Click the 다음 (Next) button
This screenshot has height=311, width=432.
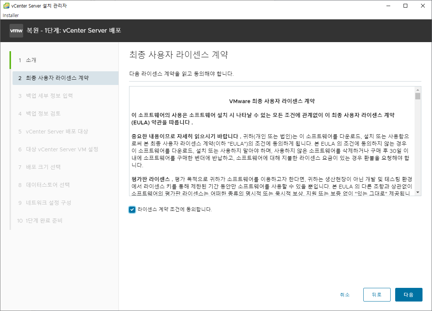point(408,295)
